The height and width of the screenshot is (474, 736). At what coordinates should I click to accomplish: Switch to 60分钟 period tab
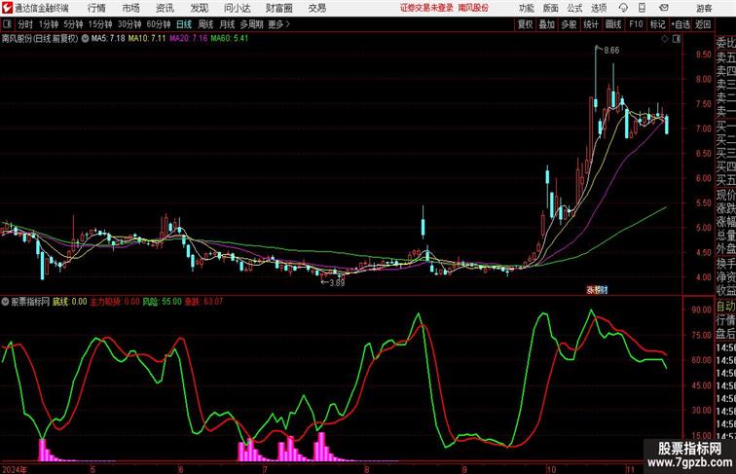pos(159,24)
